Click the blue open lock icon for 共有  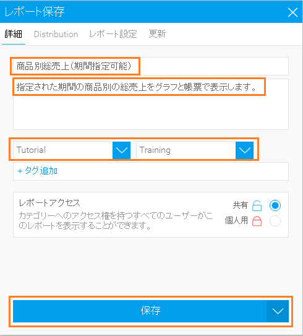tap(257, 205)
